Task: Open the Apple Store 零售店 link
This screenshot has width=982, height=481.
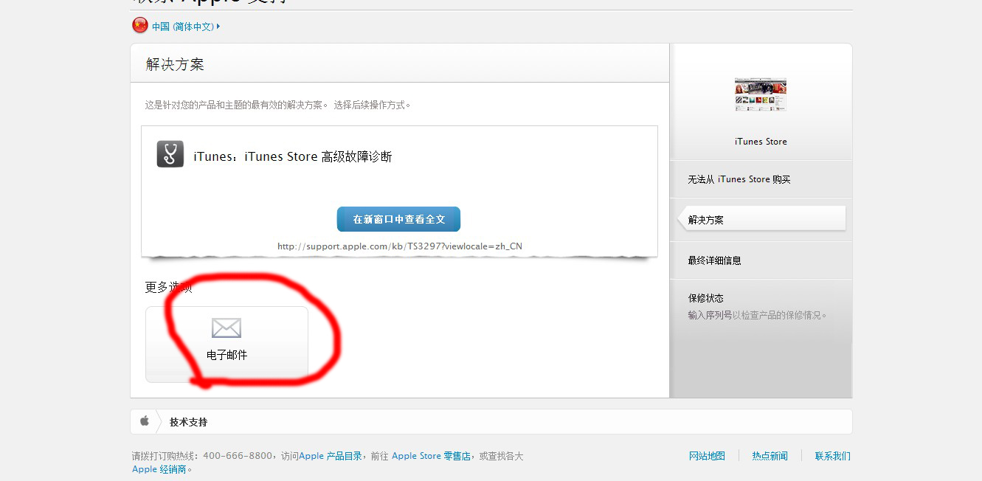Action: (431, 456)
